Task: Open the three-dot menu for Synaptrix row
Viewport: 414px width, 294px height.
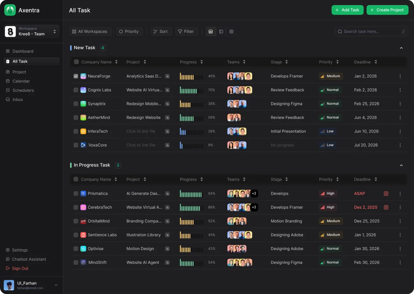Action: [400, 104]
